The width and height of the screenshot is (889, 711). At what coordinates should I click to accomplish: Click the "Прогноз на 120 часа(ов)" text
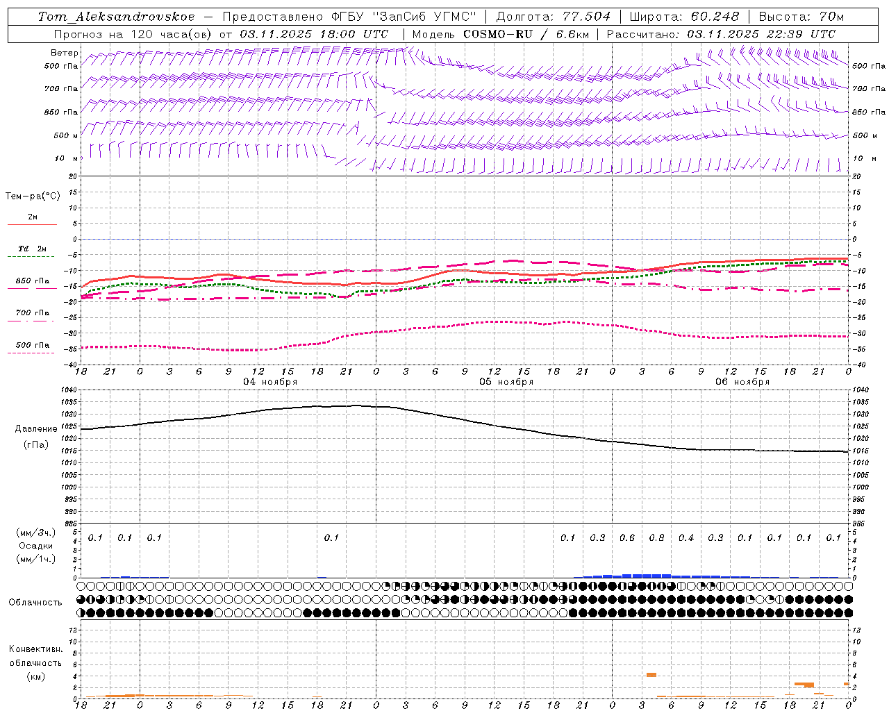pos(134,34)
